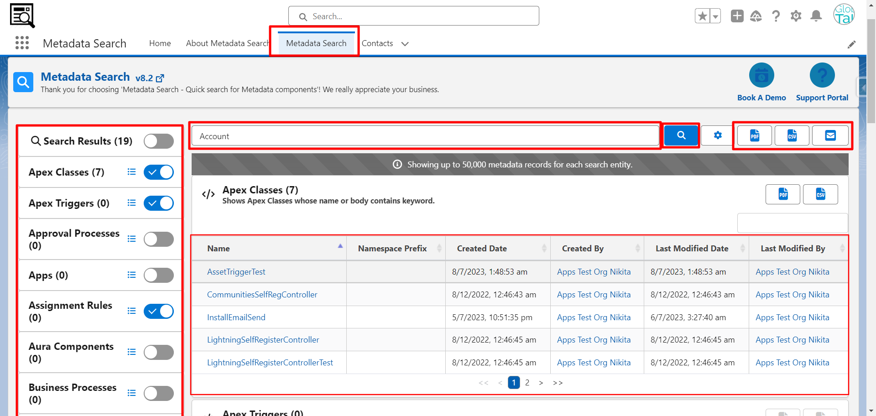Viewport: 876px width, 416px height.
Task: Export Apex Classes section as PDF
Action: tap(783, 194)
